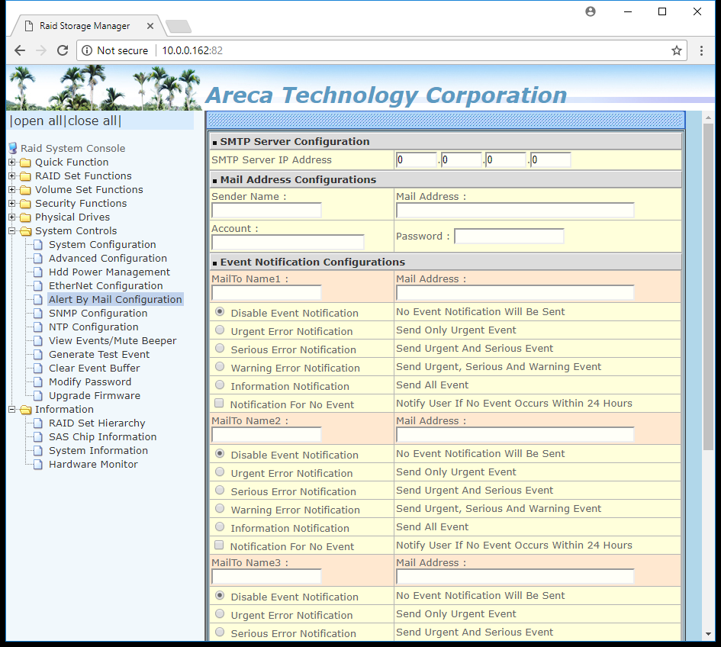Click the site information icon beside Not secure

[87, 50]
